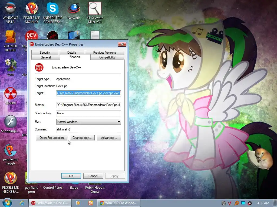The height and width of the screenshot is (207, 277).
Task: Launch Internet Explorer from the taskbar
Action: tap(22, 203)
